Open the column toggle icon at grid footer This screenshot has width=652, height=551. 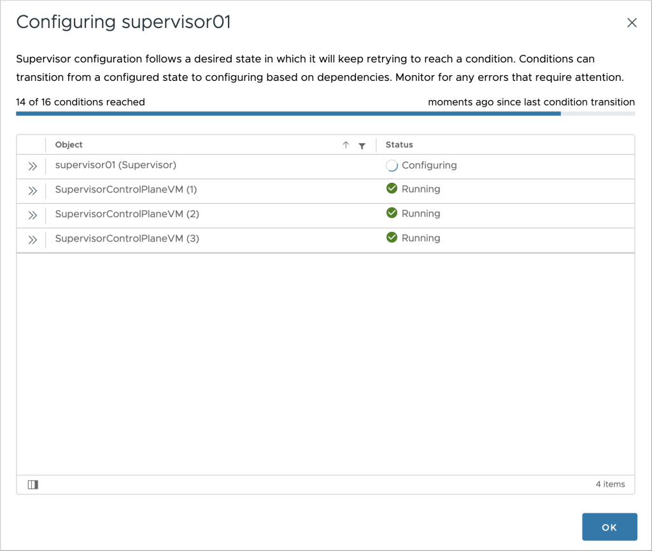(33, 485)
